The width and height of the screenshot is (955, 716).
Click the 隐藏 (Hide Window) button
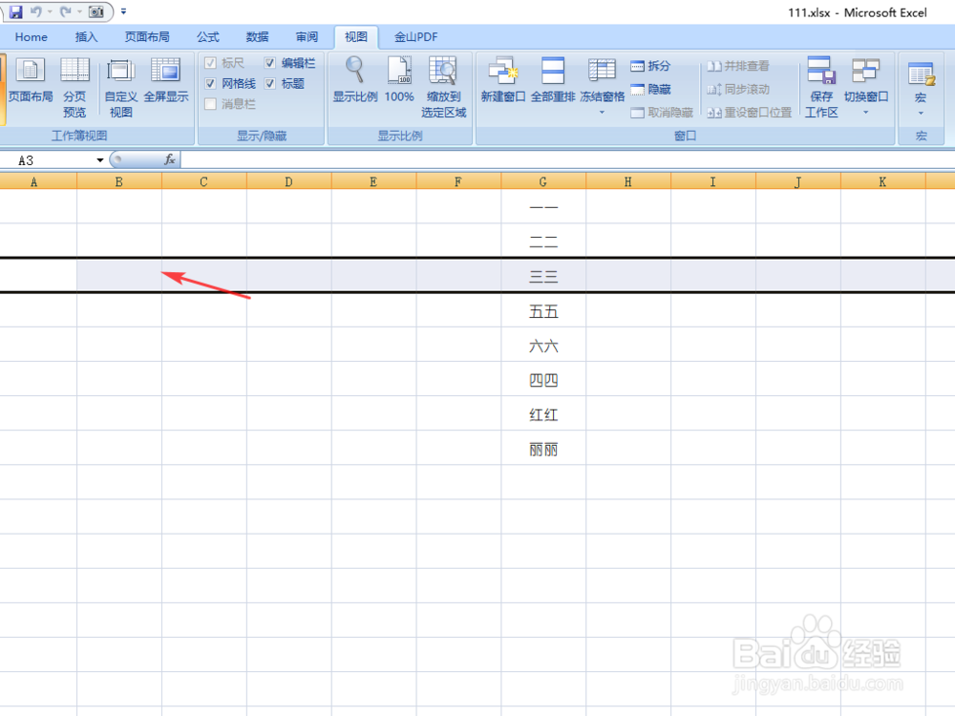tap(653, 90)
